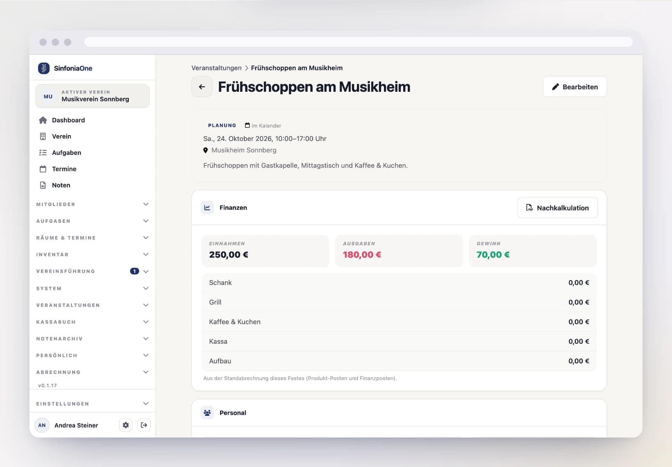Select the Aufbau finance row

pyautogui.click(x=399, y=361)
